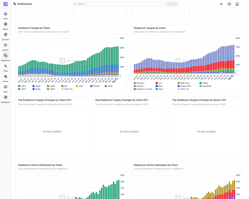
Task: Focus the Search input field
Action: [125, 4]
